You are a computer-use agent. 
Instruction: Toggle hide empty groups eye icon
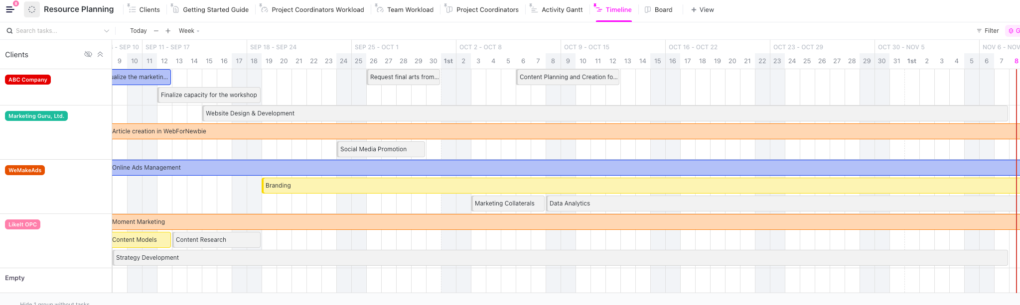pyautogui.click(x=88, y=54)
